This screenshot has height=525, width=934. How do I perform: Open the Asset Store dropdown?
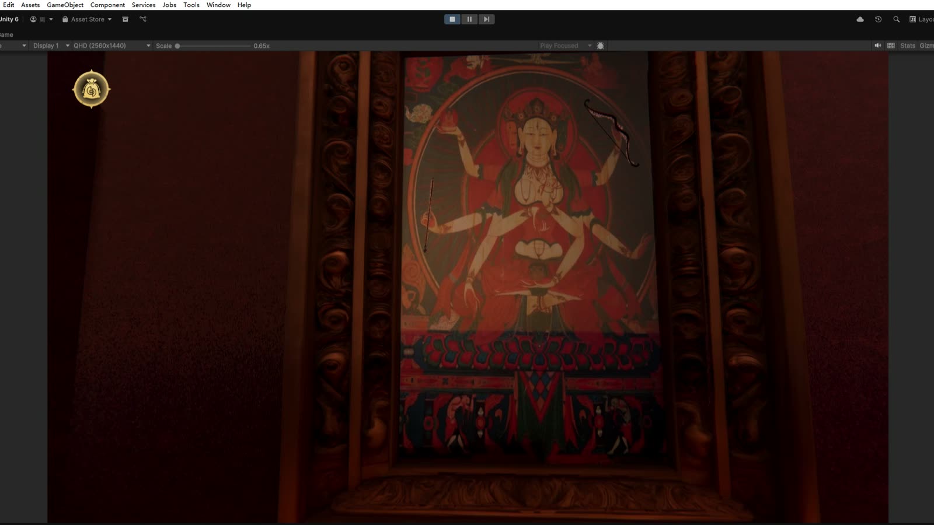coord(87,19)
